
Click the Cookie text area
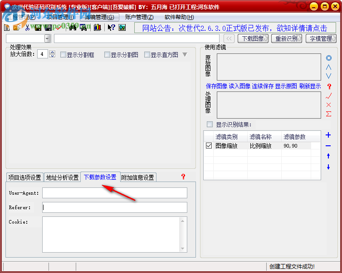[x=111, y=235]
